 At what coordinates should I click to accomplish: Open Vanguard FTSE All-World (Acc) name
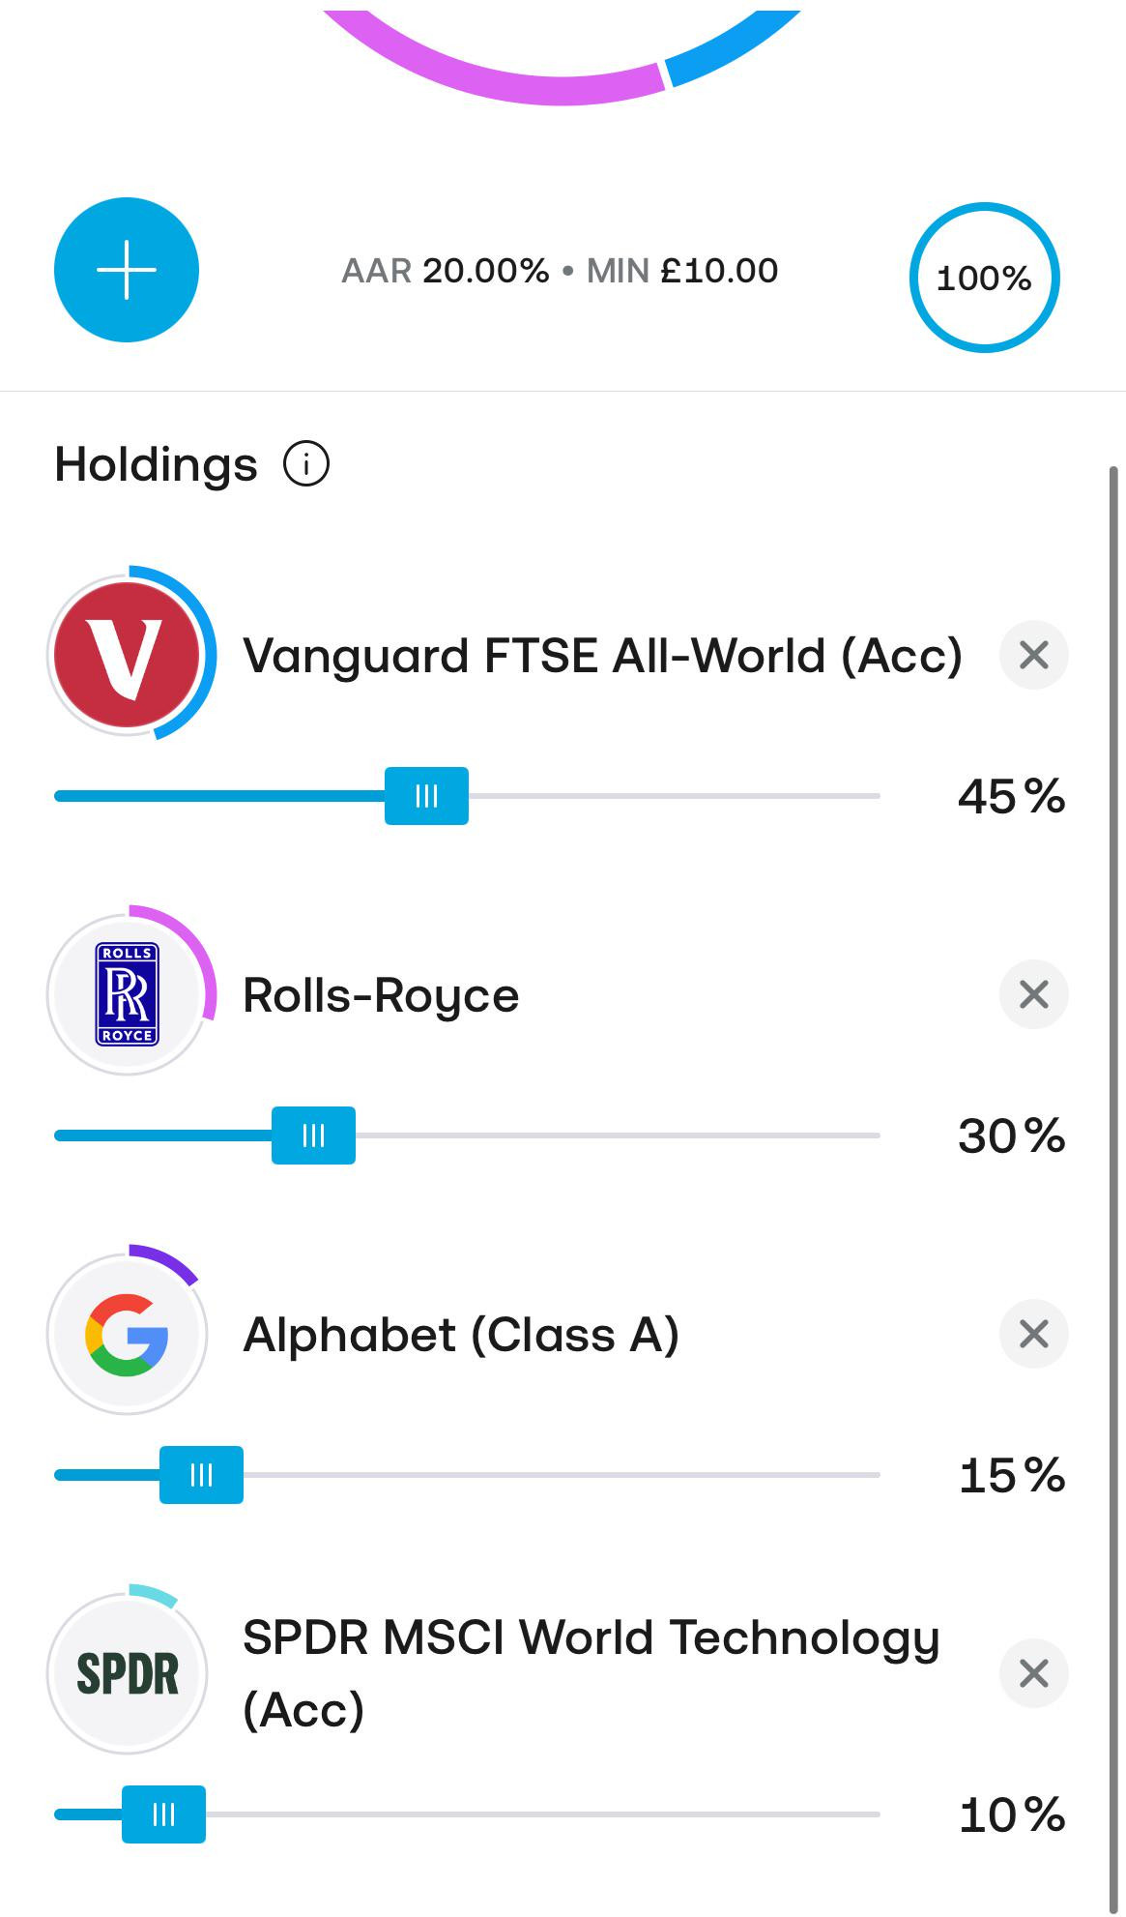click(x=602, y=656)
